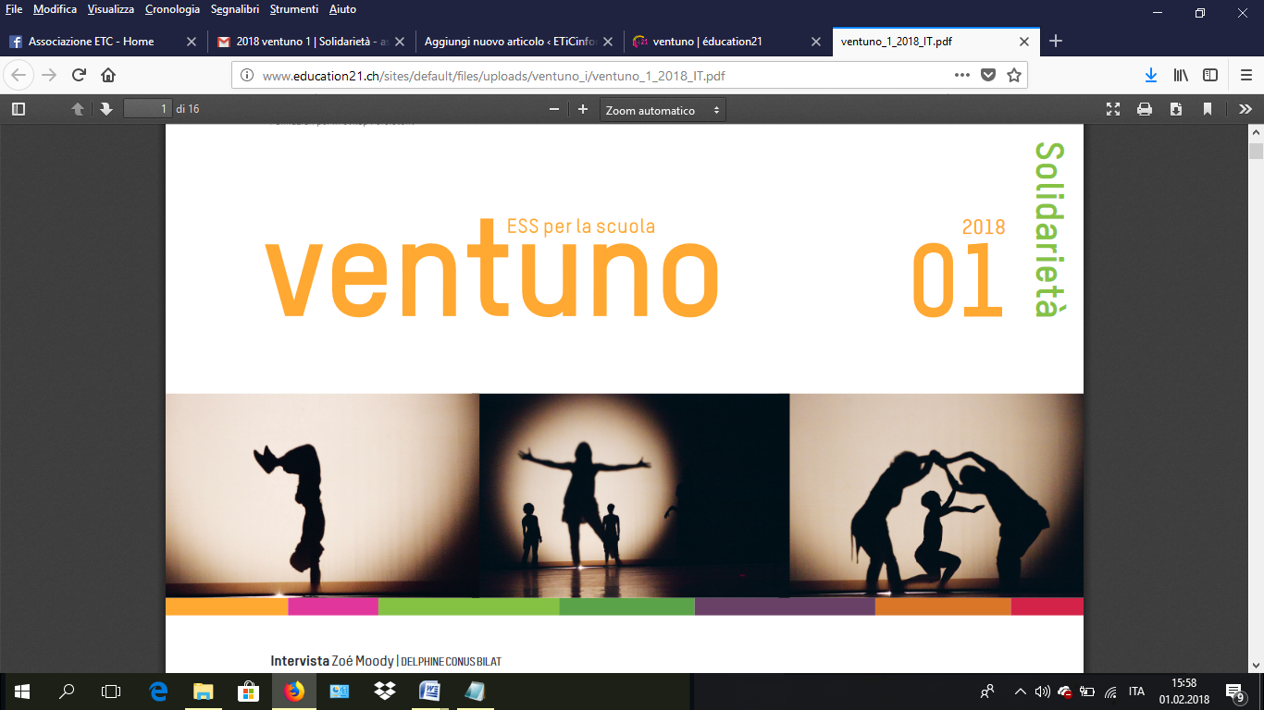Image resolution: width=1264 pixels, height=710 pixels.
Task: Switch to Associazione ETC - Home tab
Action: [x=104, y=42]
